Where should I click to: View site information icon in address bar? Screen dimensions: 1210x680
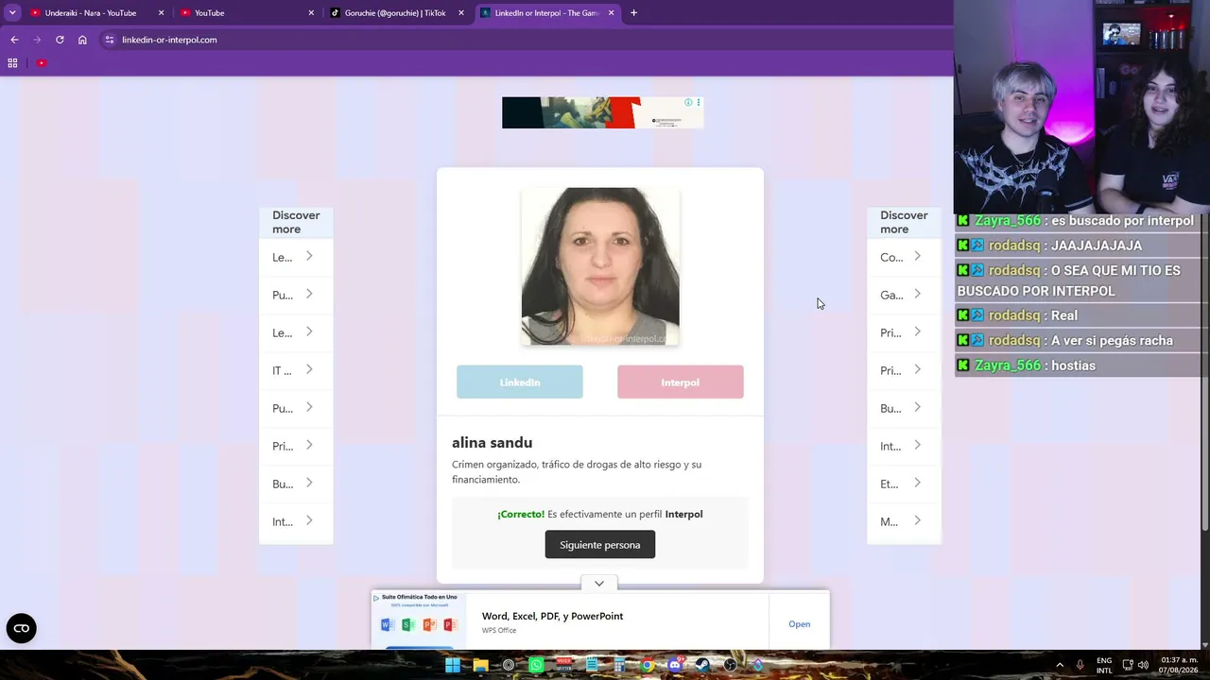pos(110,40)
